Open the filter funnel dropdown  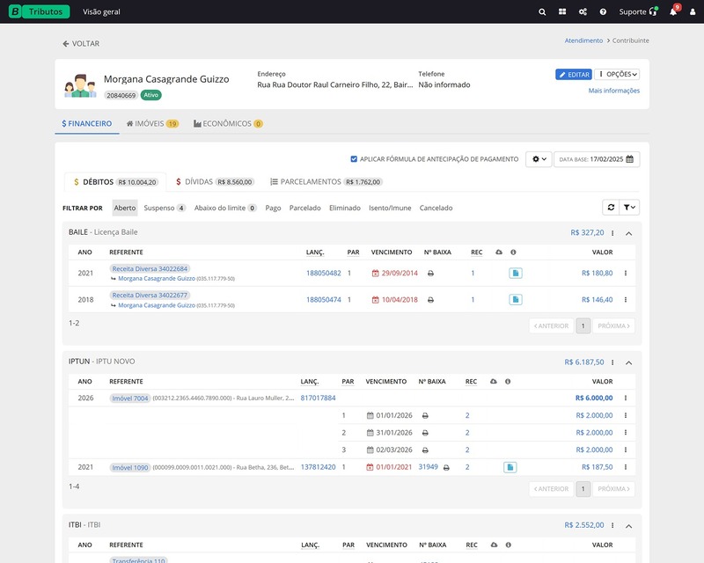(x=629, y=207)
